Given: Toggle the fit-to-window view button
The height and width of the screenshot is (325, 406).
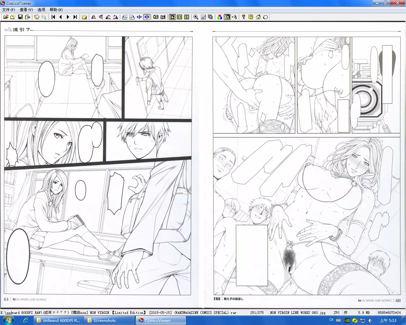Looking at the screenshot, I should (172, 17).
